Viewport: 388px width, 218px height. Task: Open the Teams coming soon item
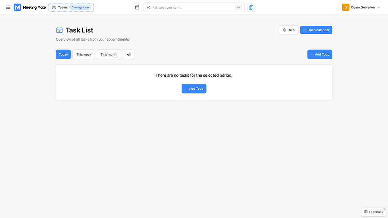pos(71,7)
